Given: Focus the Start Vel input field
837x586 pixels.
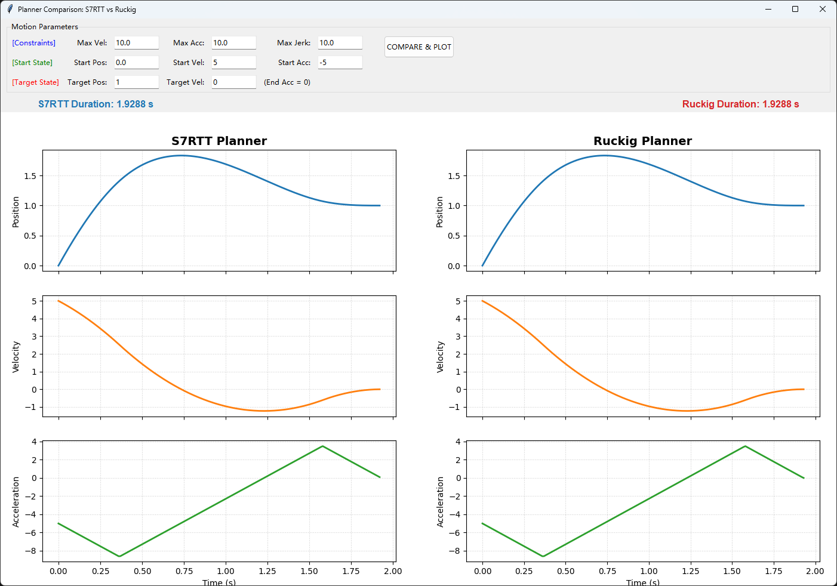Looking at the screenshot, I should [x=233, y=63].
